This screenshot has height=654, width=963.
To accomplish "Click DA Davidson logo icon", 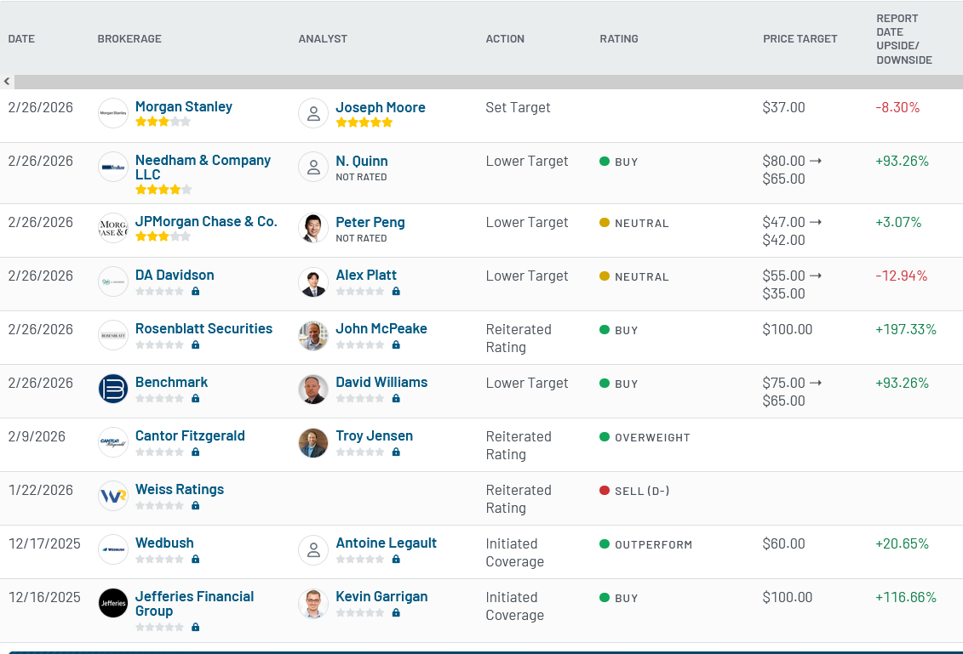I will (113, 282).
